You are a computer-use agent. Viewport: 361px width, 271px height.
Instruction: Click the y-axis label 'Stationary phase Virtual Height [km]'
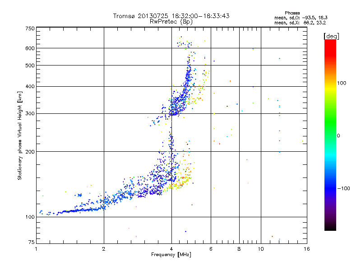click(20, 136)
